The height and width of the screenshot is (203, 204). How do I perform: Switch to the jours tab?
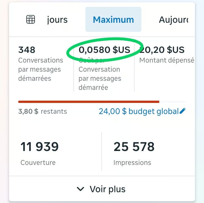tap(57, 20)
